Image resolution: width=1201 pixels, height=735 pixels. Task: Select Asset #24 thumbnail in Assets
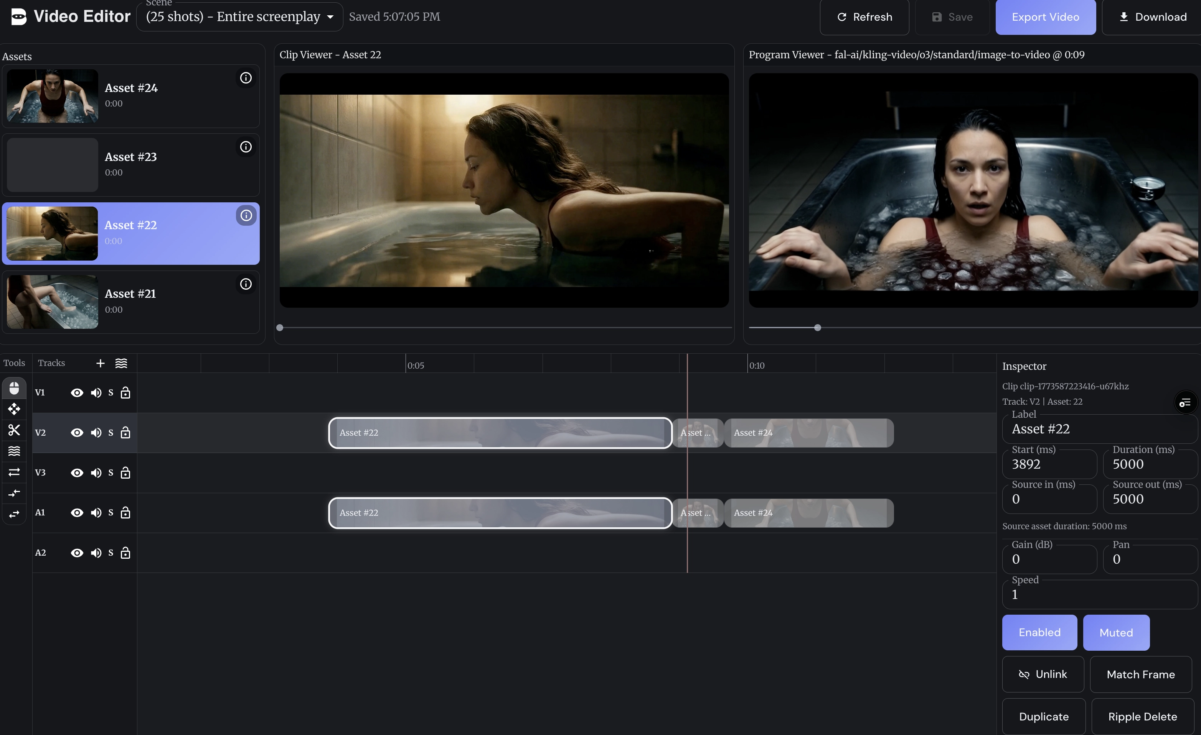coord(52,96)
